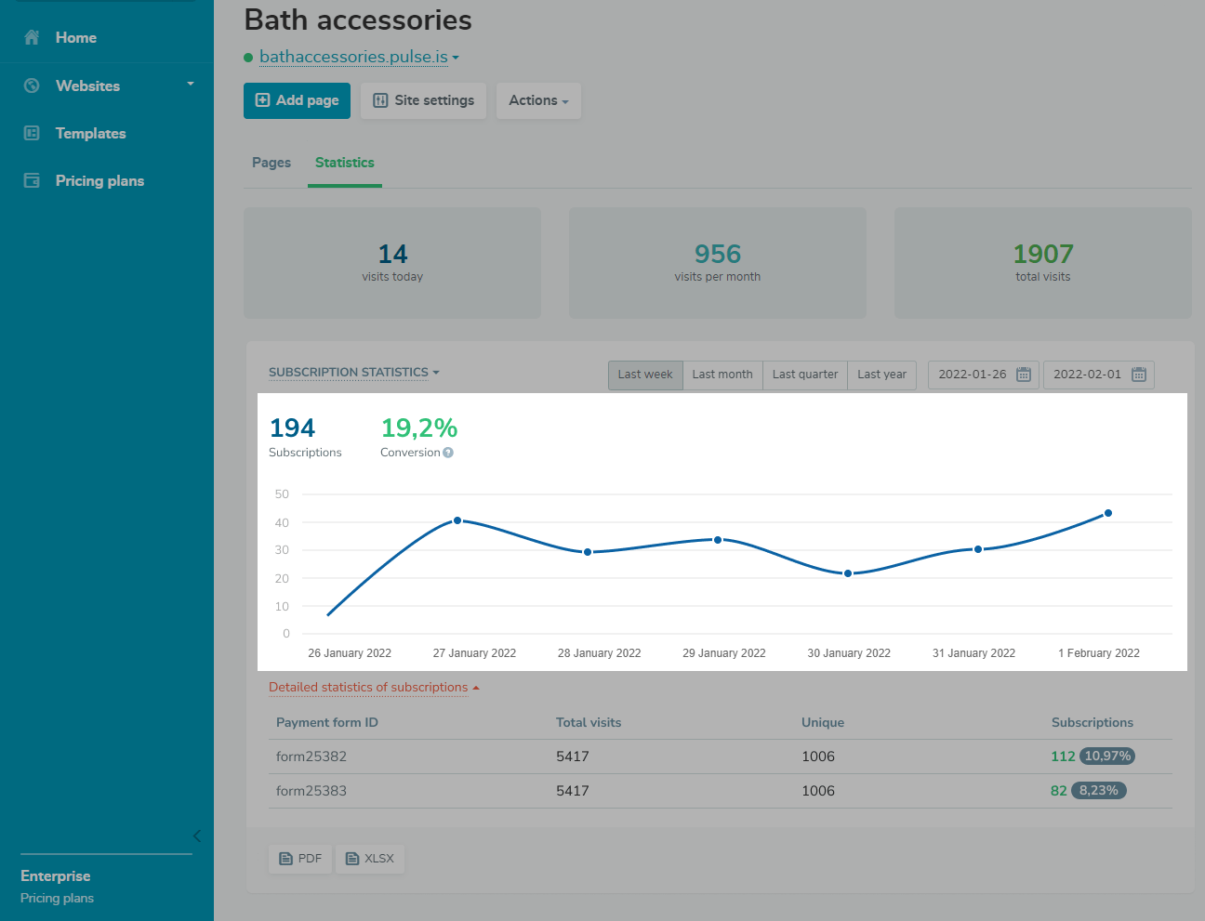
Task: Open calendar icon for start date 2022-01-26
Action: tap(1023, 375)
